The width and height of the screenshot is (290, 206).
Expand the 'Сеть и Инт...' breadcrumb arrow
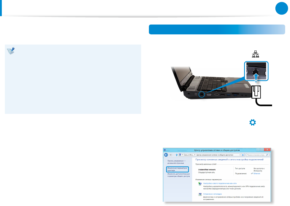[195, 155]
